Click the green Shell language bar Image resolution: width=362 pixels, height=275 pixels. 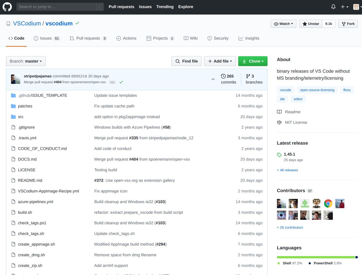click(316, 257)
